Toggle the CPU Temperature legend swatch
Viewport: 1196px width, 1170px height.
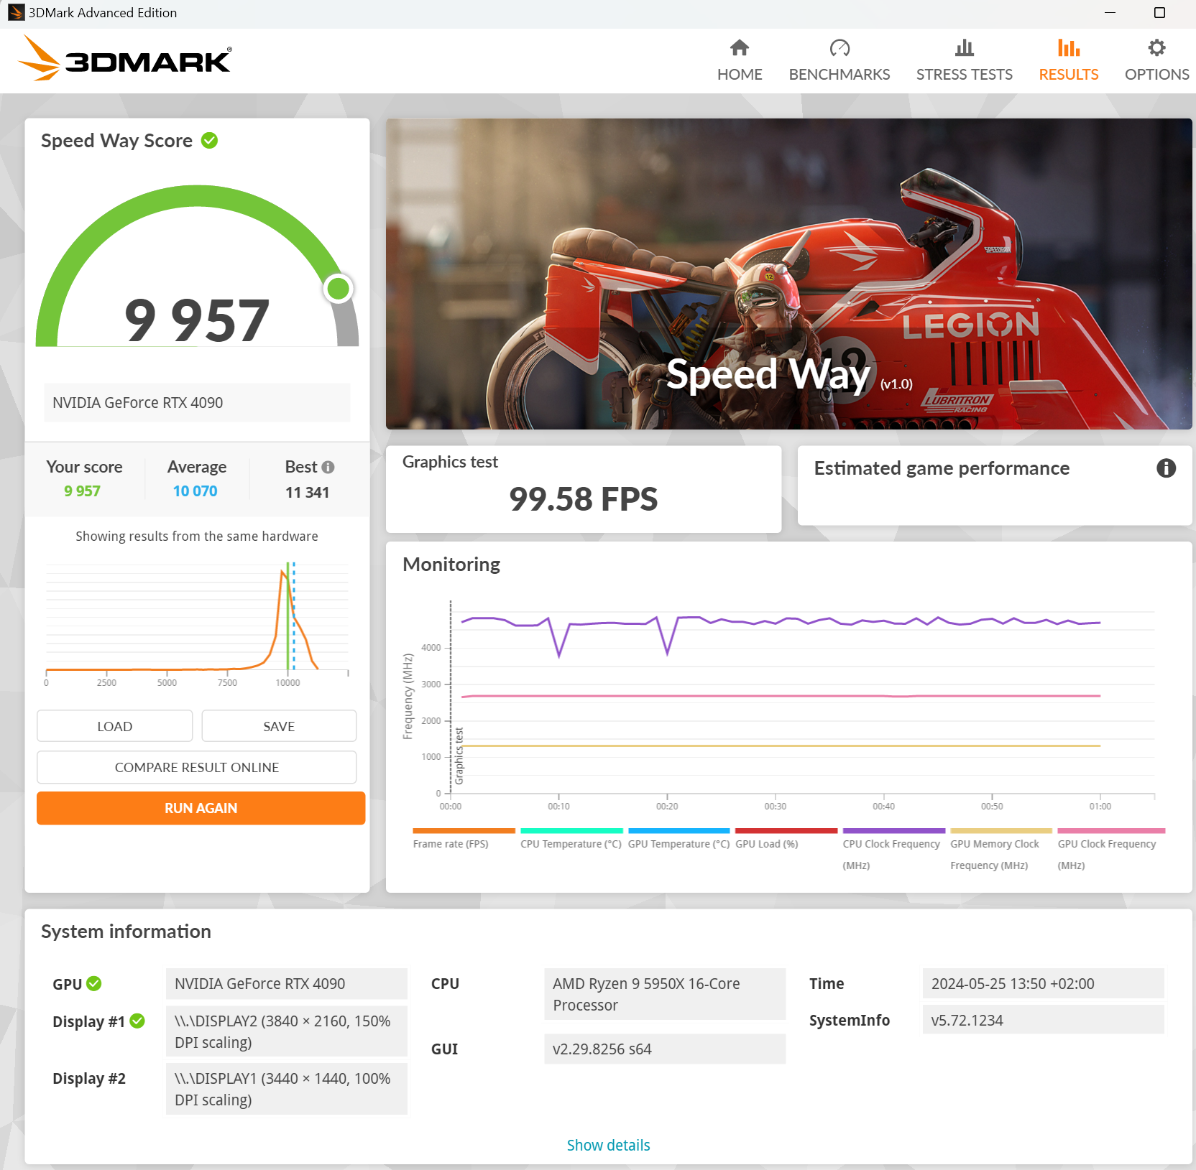tap(571, 831)
